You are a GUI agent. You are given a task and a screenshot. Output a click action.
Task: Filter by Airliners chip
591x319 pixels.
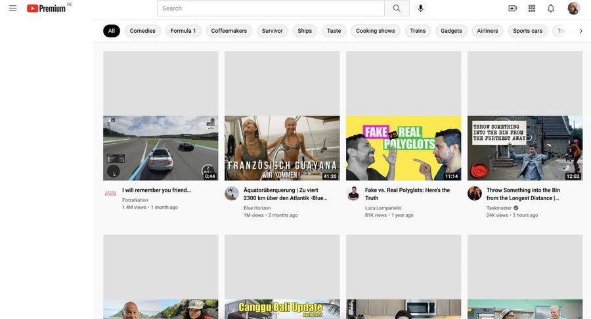click(487, 31)
